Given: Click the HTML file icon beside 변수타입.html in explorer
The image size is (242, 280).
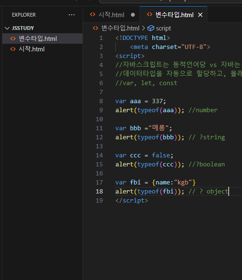Looking at the screenshot, I should [13, 39].
